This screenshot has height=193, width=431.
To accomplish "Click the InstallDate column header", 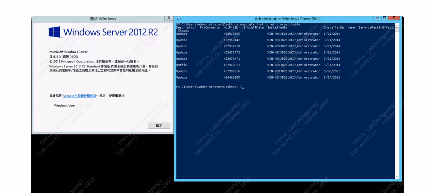I will [x=254, y=28].
